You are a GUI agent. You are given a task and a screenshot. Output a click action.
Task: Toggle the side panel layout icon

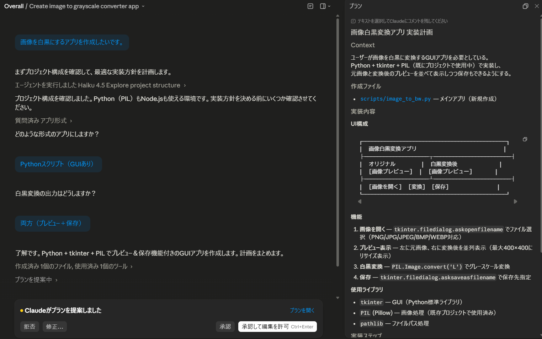pyautogui.click(x=323, y=6)
